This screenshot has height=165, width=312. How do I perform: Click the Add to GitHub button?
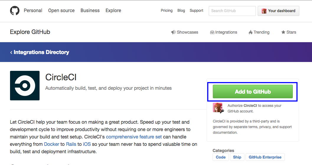pyautogui.click(x=253, y=92)
